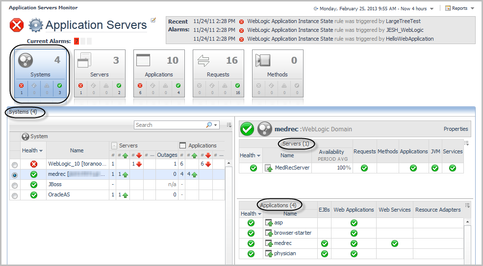Viewport: 483px width, 266px height.
Task: Open the Servers tile
Action: (x=100, y=73)
